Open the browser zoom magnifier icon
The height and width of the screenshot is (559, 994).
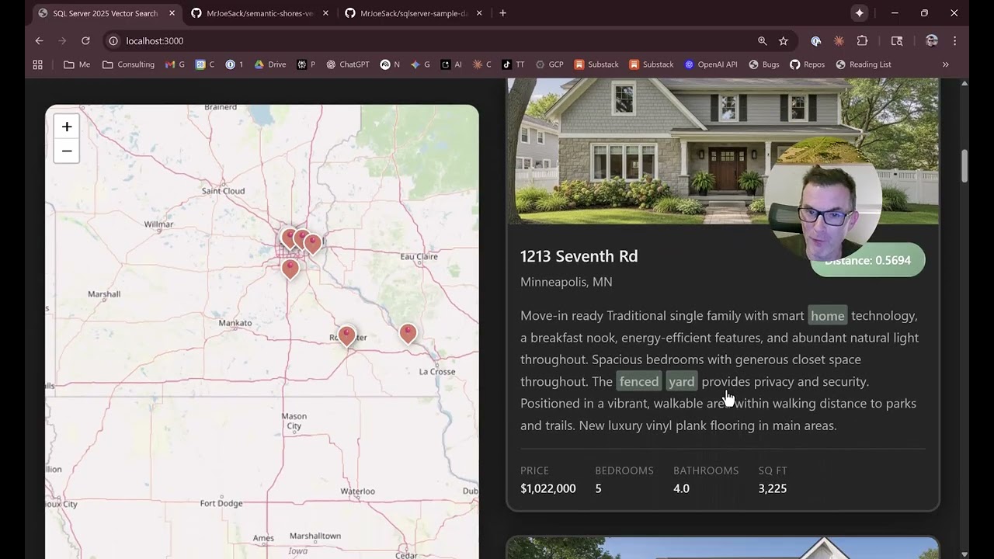click(x=763, y=40)
